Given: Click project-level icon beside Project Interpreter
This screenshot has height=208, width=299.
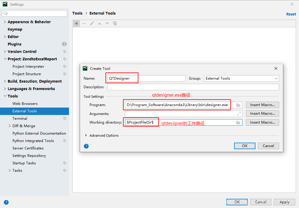Looking at the screenshot, I should [x=65, y=67].
